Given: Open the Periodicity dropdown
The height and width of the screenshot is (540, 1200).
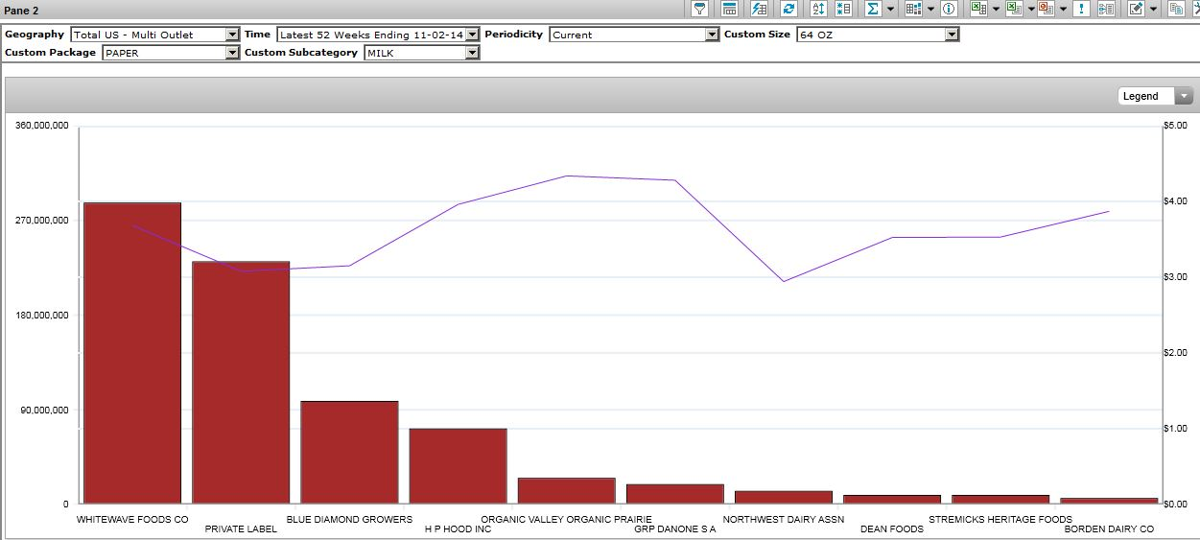Looking at the screenshot, I should (x=711, y=35).
